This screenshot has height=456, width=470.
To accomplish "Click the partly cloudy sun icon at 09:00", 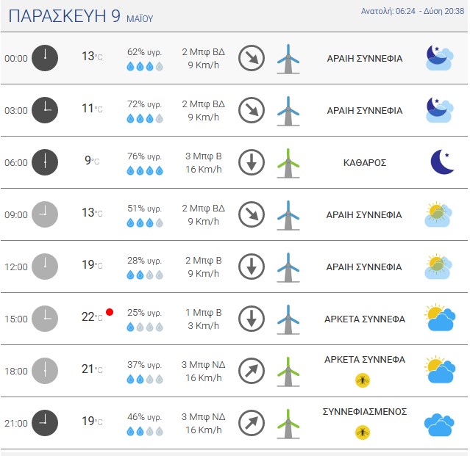I will pos(438,214).
